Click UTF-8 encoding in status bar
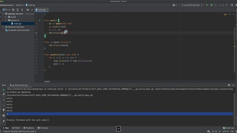The image size is (237, 133). coord(226,132)
